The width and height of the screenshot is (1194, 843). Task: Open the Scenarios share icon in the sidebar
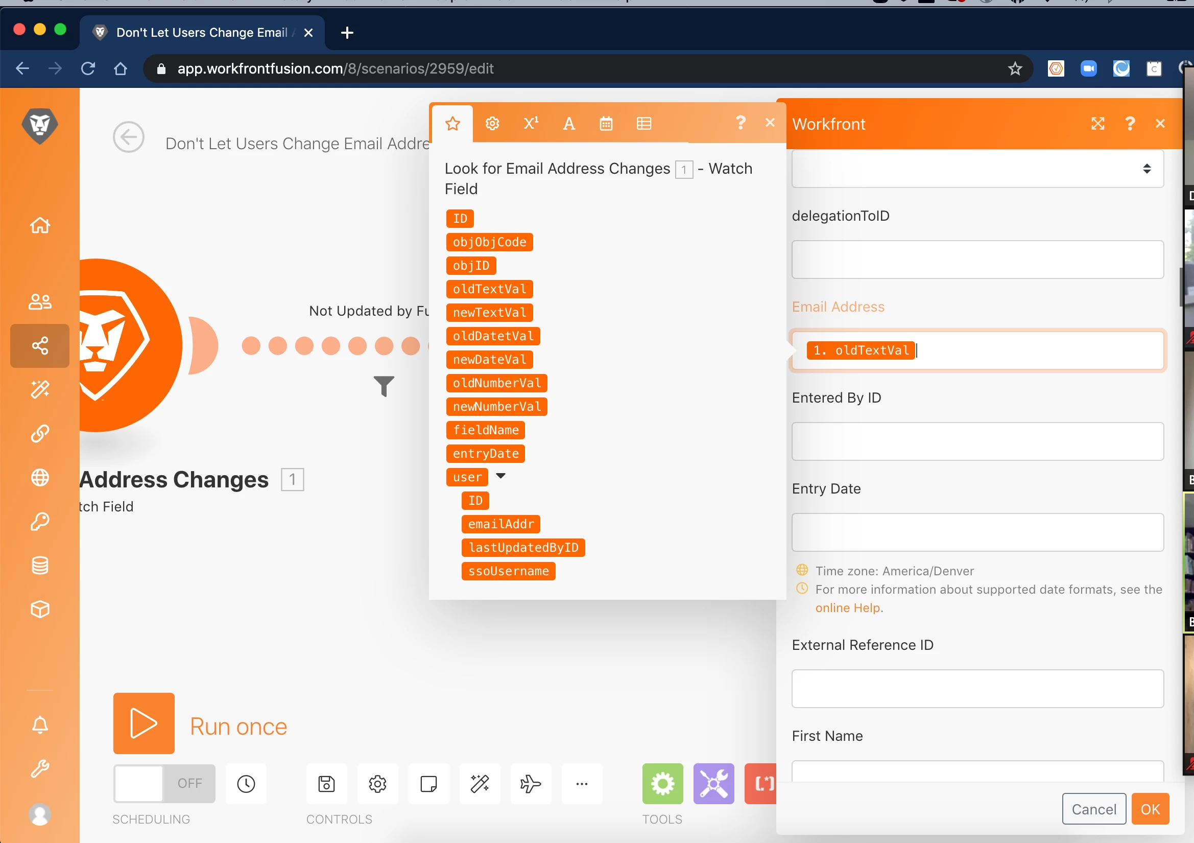coord(40,345)
